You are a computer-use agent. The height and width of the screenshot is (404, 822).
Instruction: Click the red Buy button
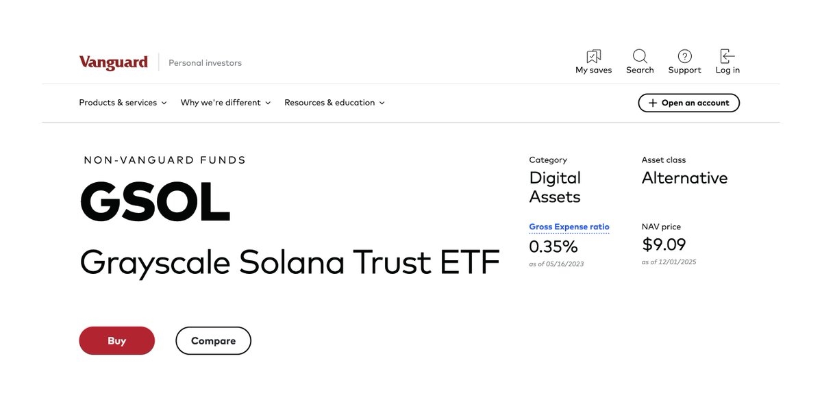[x=117, y=341]
